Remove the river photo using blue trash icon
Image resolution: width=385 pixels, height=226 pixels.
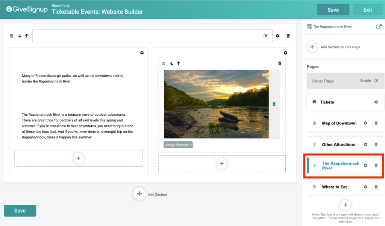(274, 104)
